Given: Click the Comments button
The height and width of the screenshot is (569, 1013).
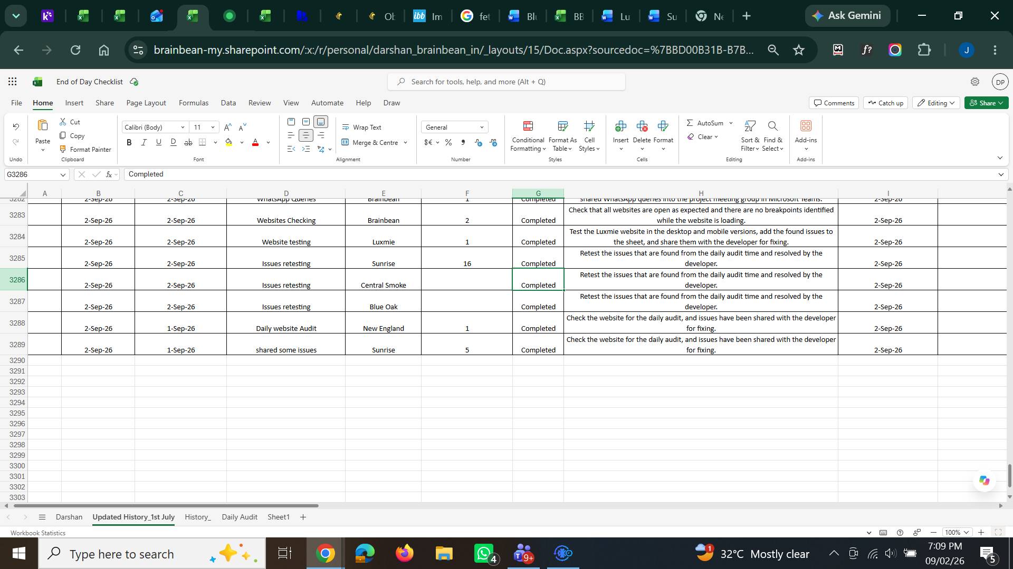Looking at the screenshot, I should tap(834, 103).
